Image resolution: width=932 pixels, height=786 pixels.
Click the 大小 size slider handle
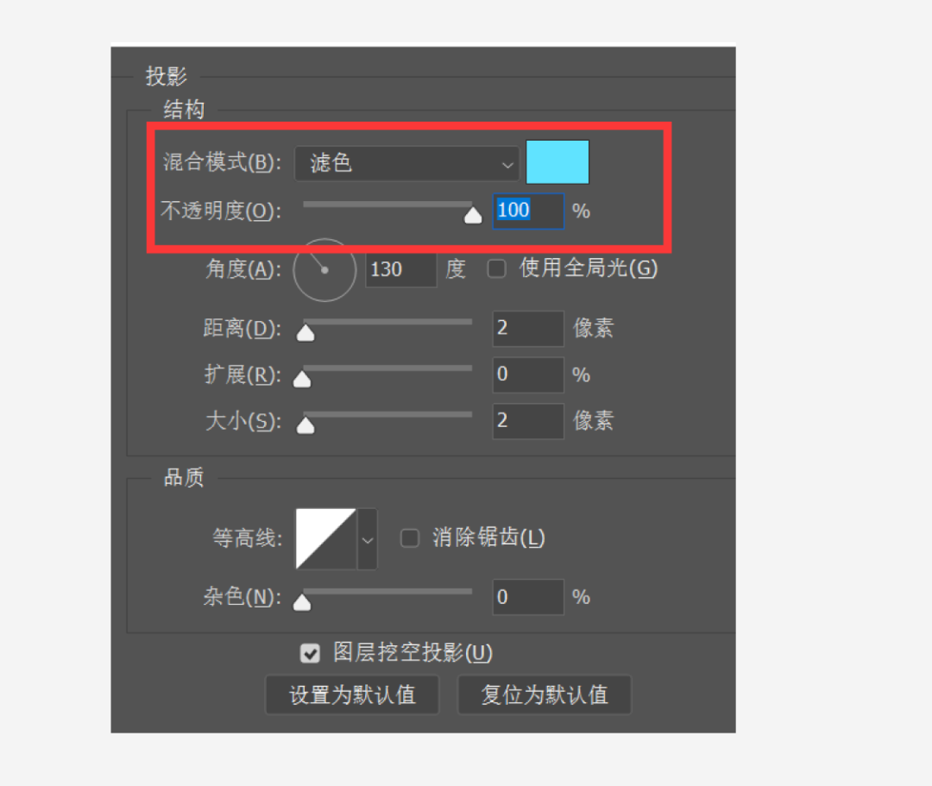(x=305, y=424)
